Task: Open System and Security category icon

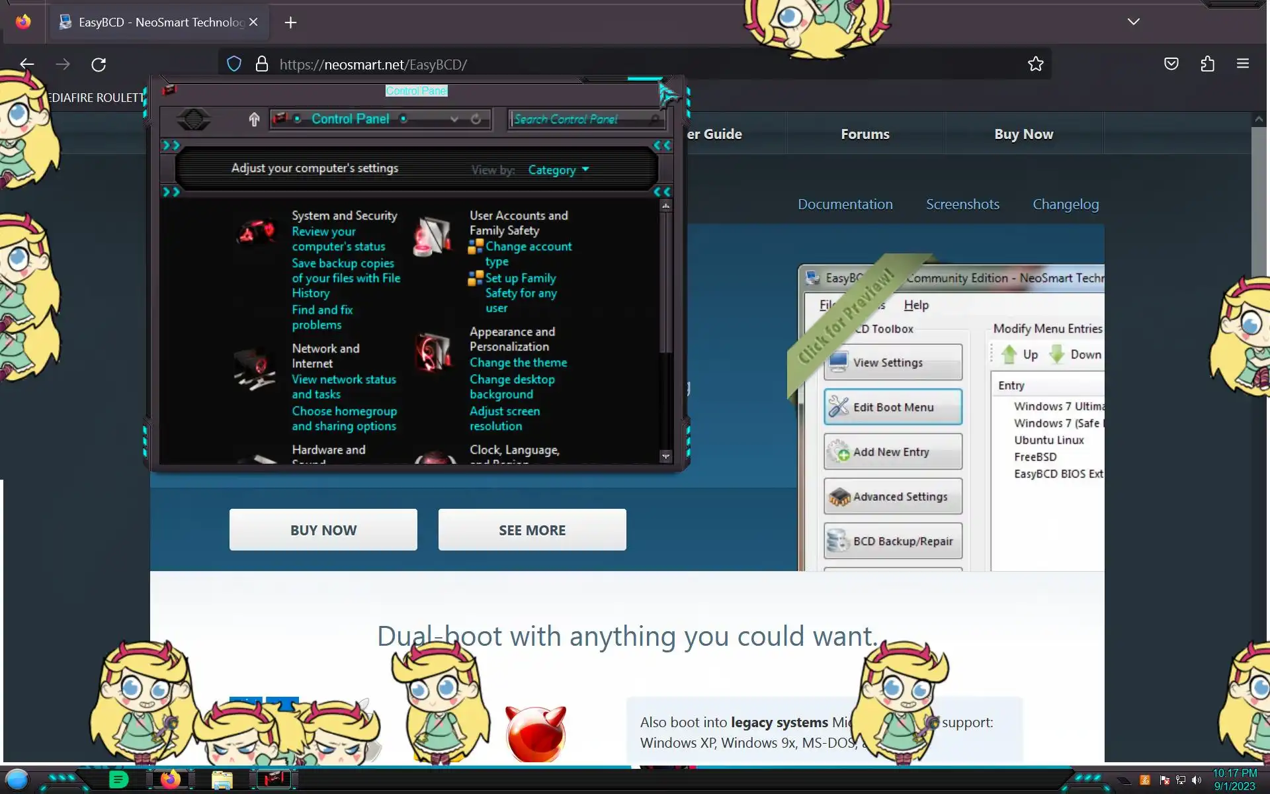Action: (257, 232)
